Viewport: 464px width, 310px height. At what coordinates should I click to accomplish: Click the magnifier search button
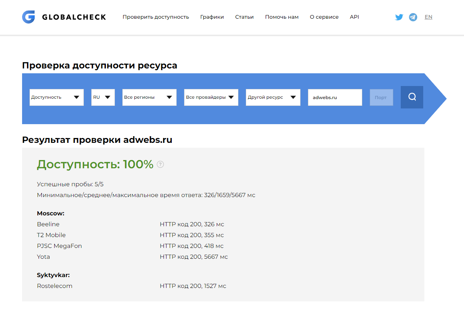point(412,97)
